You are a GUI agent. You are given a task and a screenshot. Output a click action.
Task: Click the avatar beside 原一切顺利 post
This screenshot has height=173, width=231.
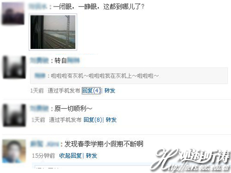coord(14,115)
